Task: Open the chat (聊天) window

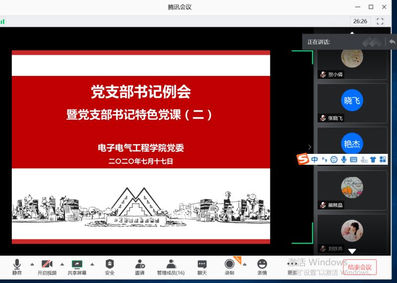Action: [x=202, y=267]
